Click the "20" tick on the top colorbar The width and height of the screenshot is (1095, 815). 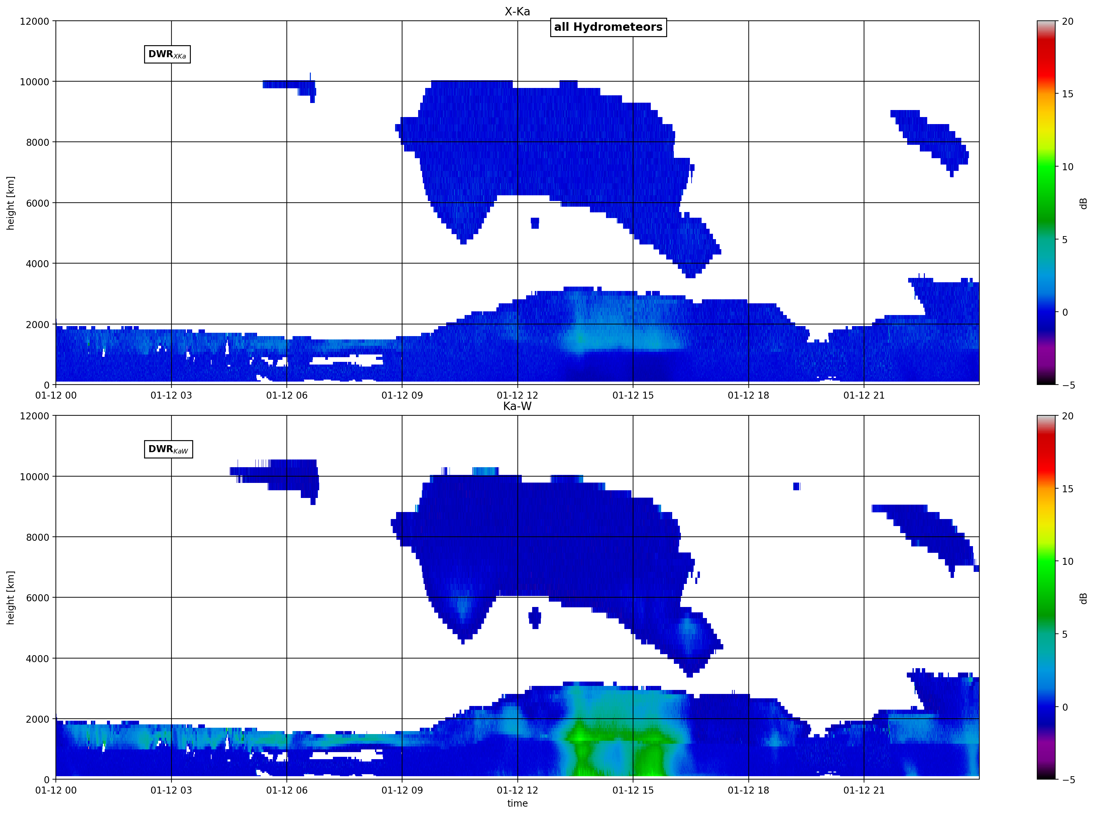click(x=1067, y=21)
